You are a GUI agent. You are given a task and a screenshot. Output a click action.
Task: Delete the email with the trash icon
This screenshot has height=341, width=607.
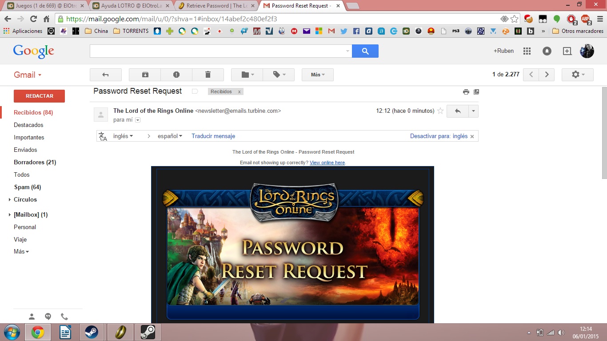pyautogui.click(x=208, y=75)
